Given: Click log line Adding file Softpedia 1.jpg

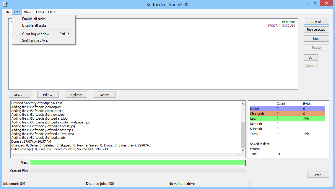Looking at the screenshot, I should click(x=39, y=118).
